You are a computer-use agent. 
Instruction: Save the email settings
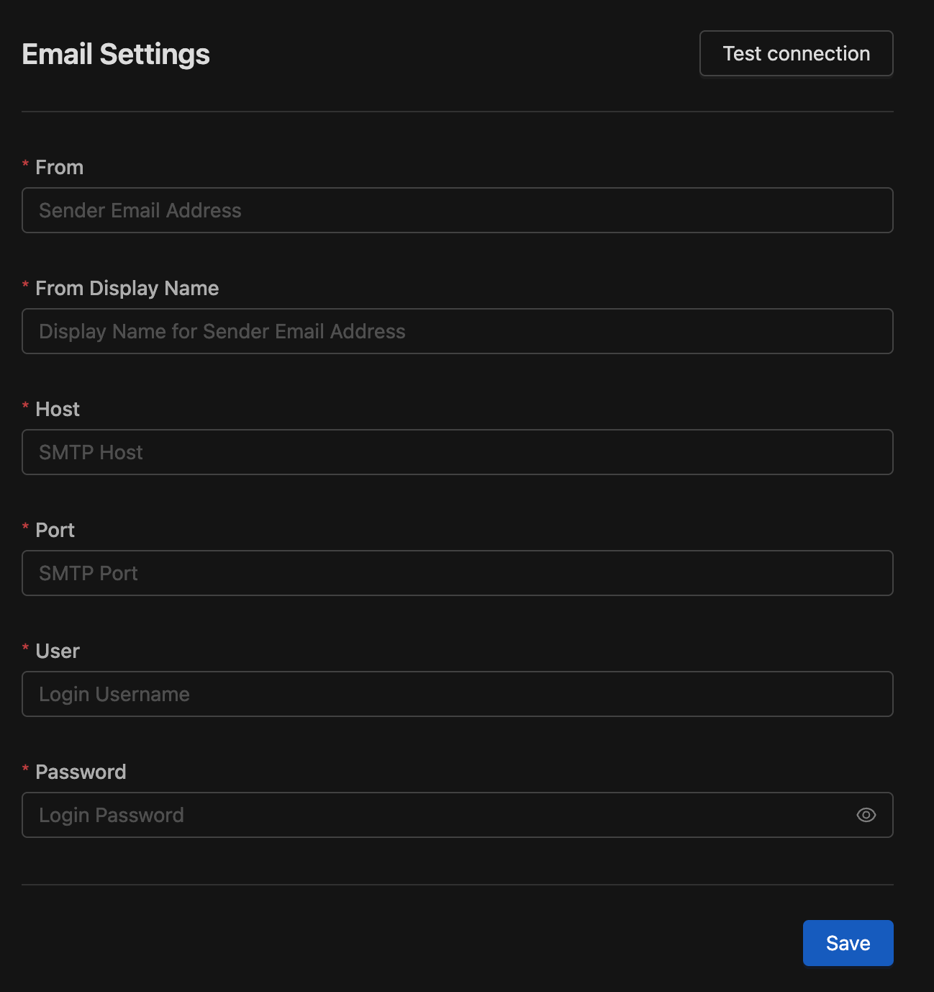(x=848, y=943)
